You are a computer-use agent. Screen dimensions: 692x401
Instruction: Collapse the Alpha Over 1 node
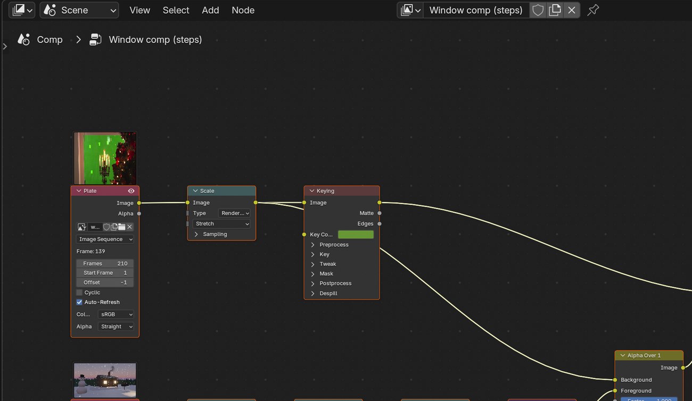623,355
